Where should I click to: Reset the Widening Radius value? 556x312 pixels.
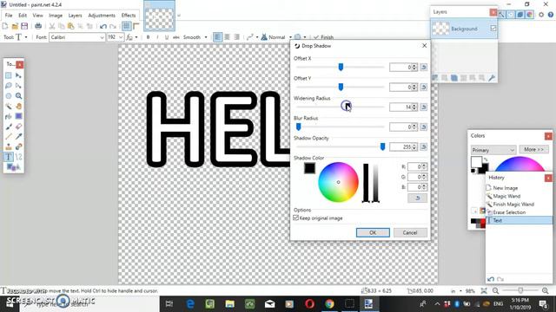point(423,107)
